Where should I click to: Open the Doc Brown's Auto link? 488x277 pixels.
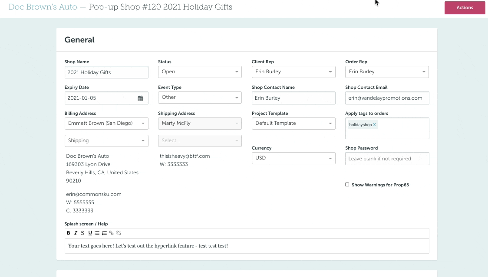[x=43, y=7]
